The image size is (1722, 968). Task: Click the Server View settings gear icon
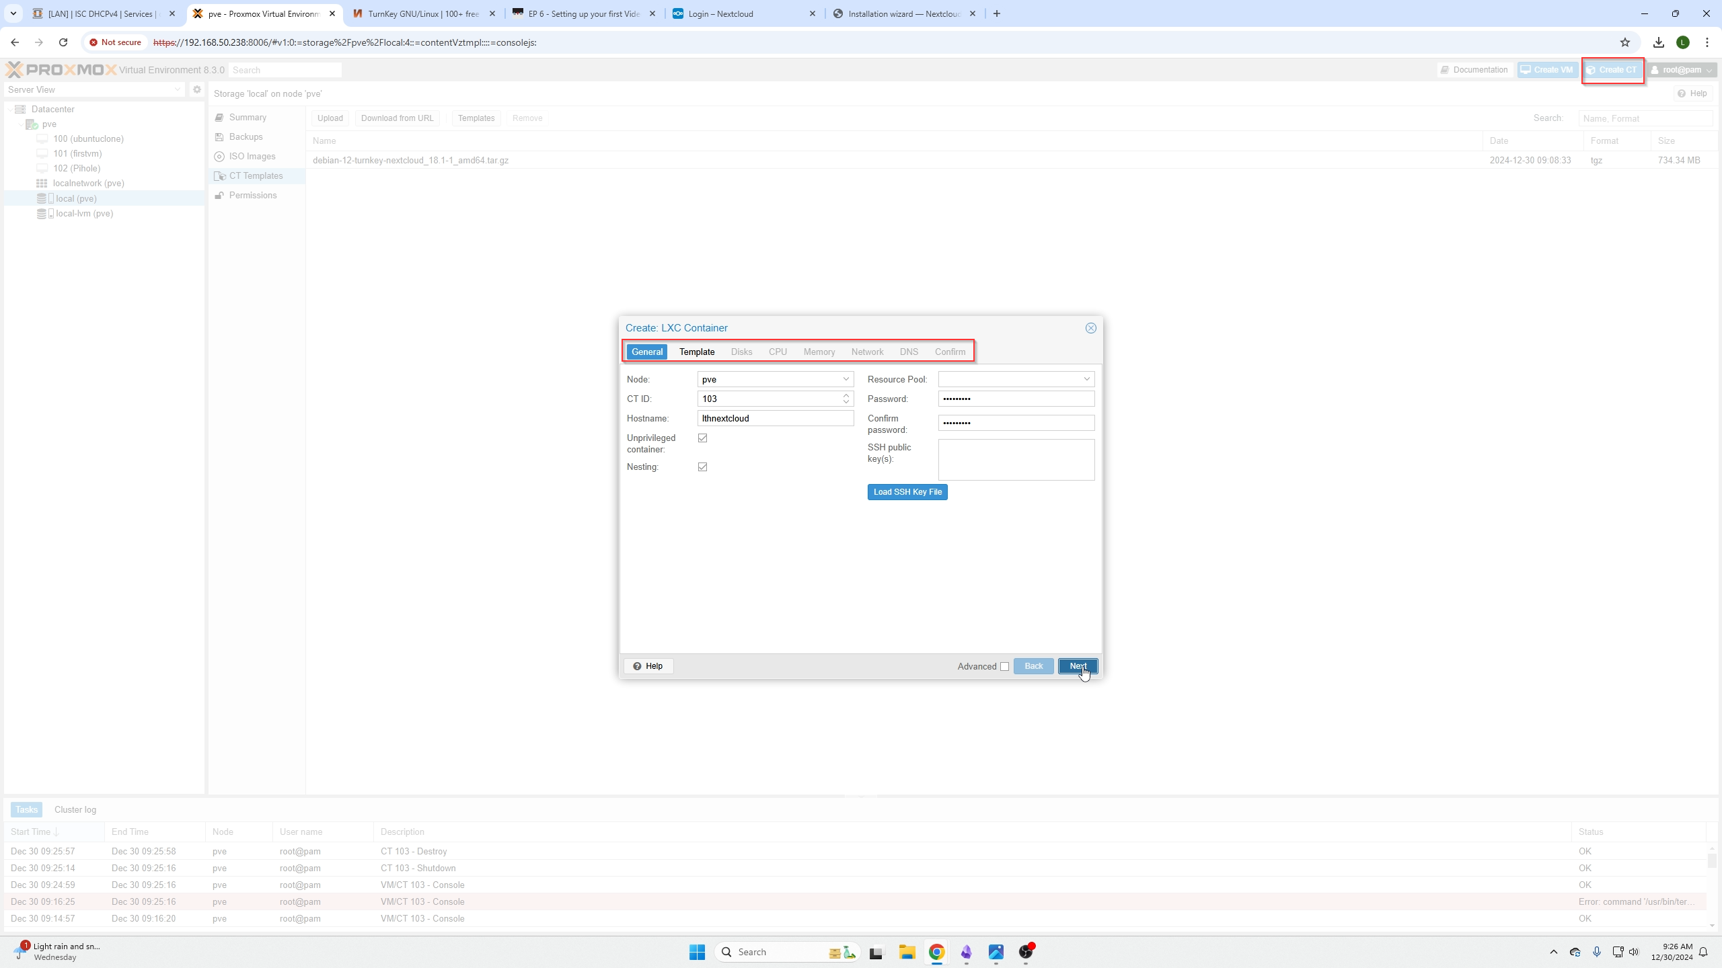tap(196, 89)
